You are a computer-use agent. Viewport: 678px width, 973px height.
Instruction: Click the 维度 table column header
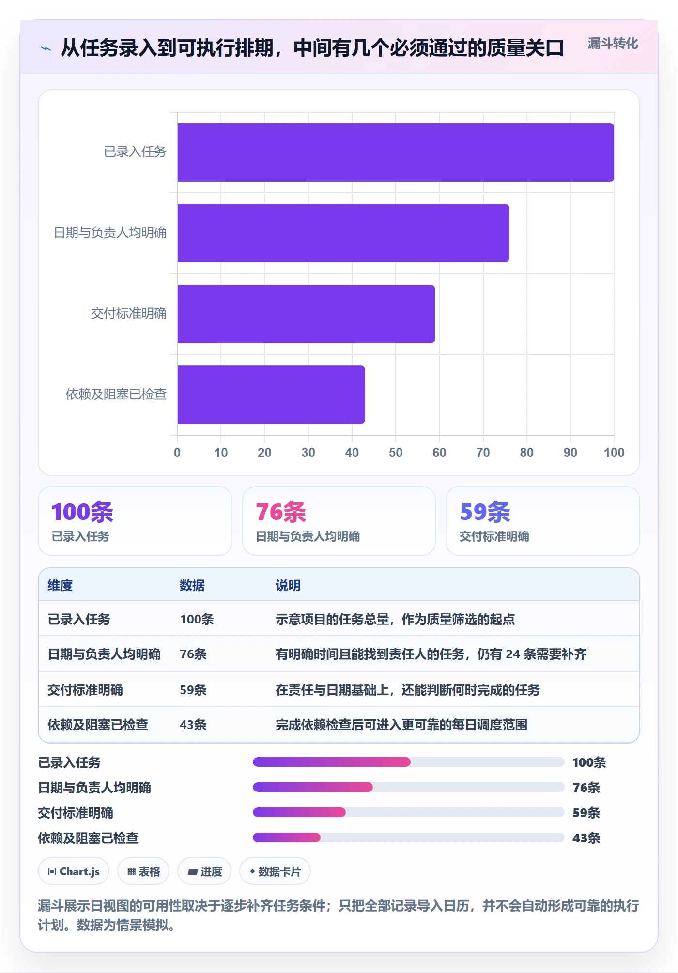(60, 585)
